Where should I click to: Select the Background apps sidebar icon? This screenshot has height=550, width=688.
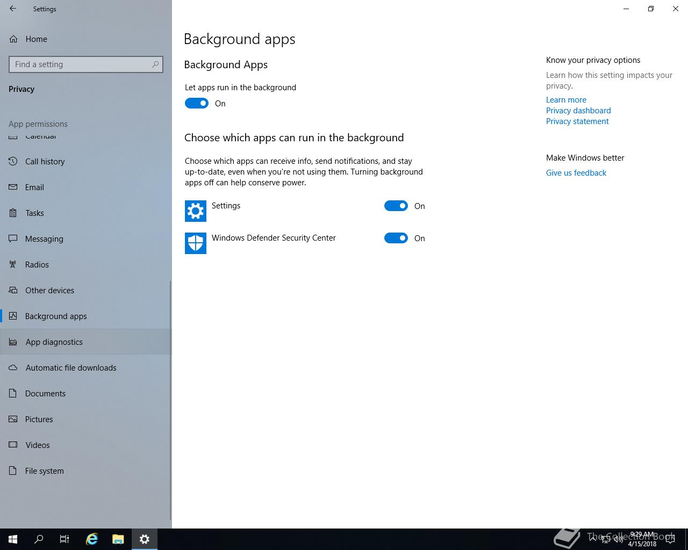pos(13,316)
